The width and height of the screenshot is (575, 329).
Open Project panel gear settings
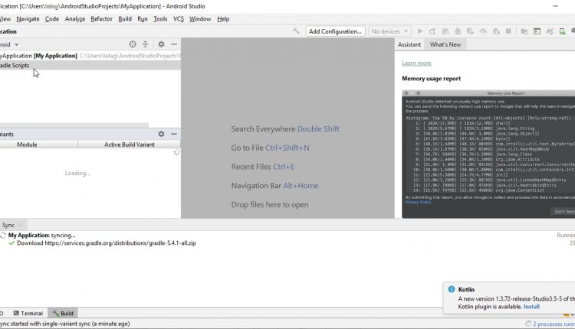[x=161, y=44]
